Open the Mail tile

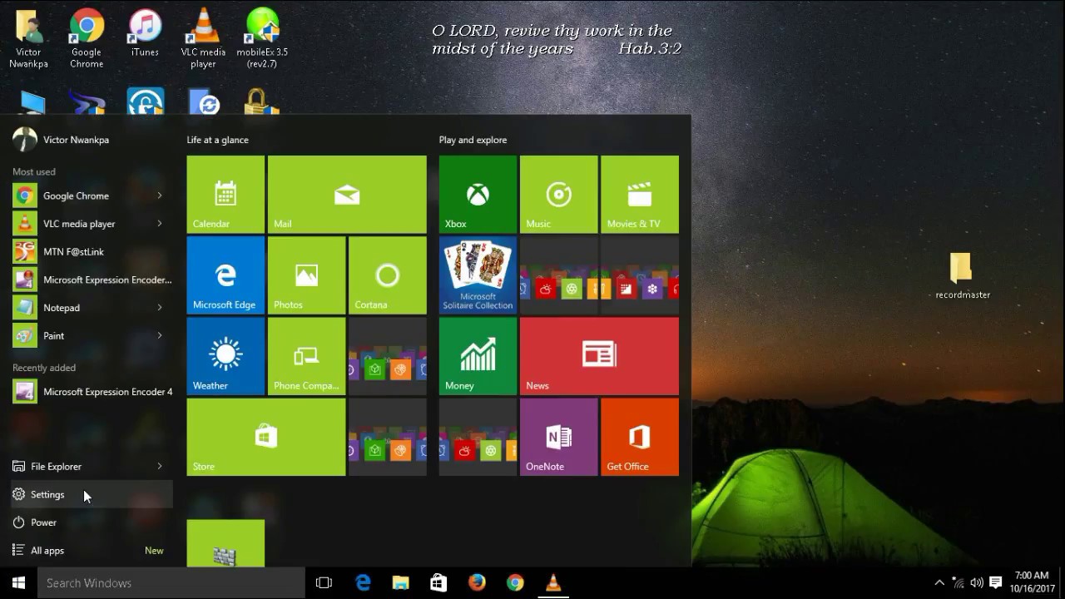tap(347, 194)
